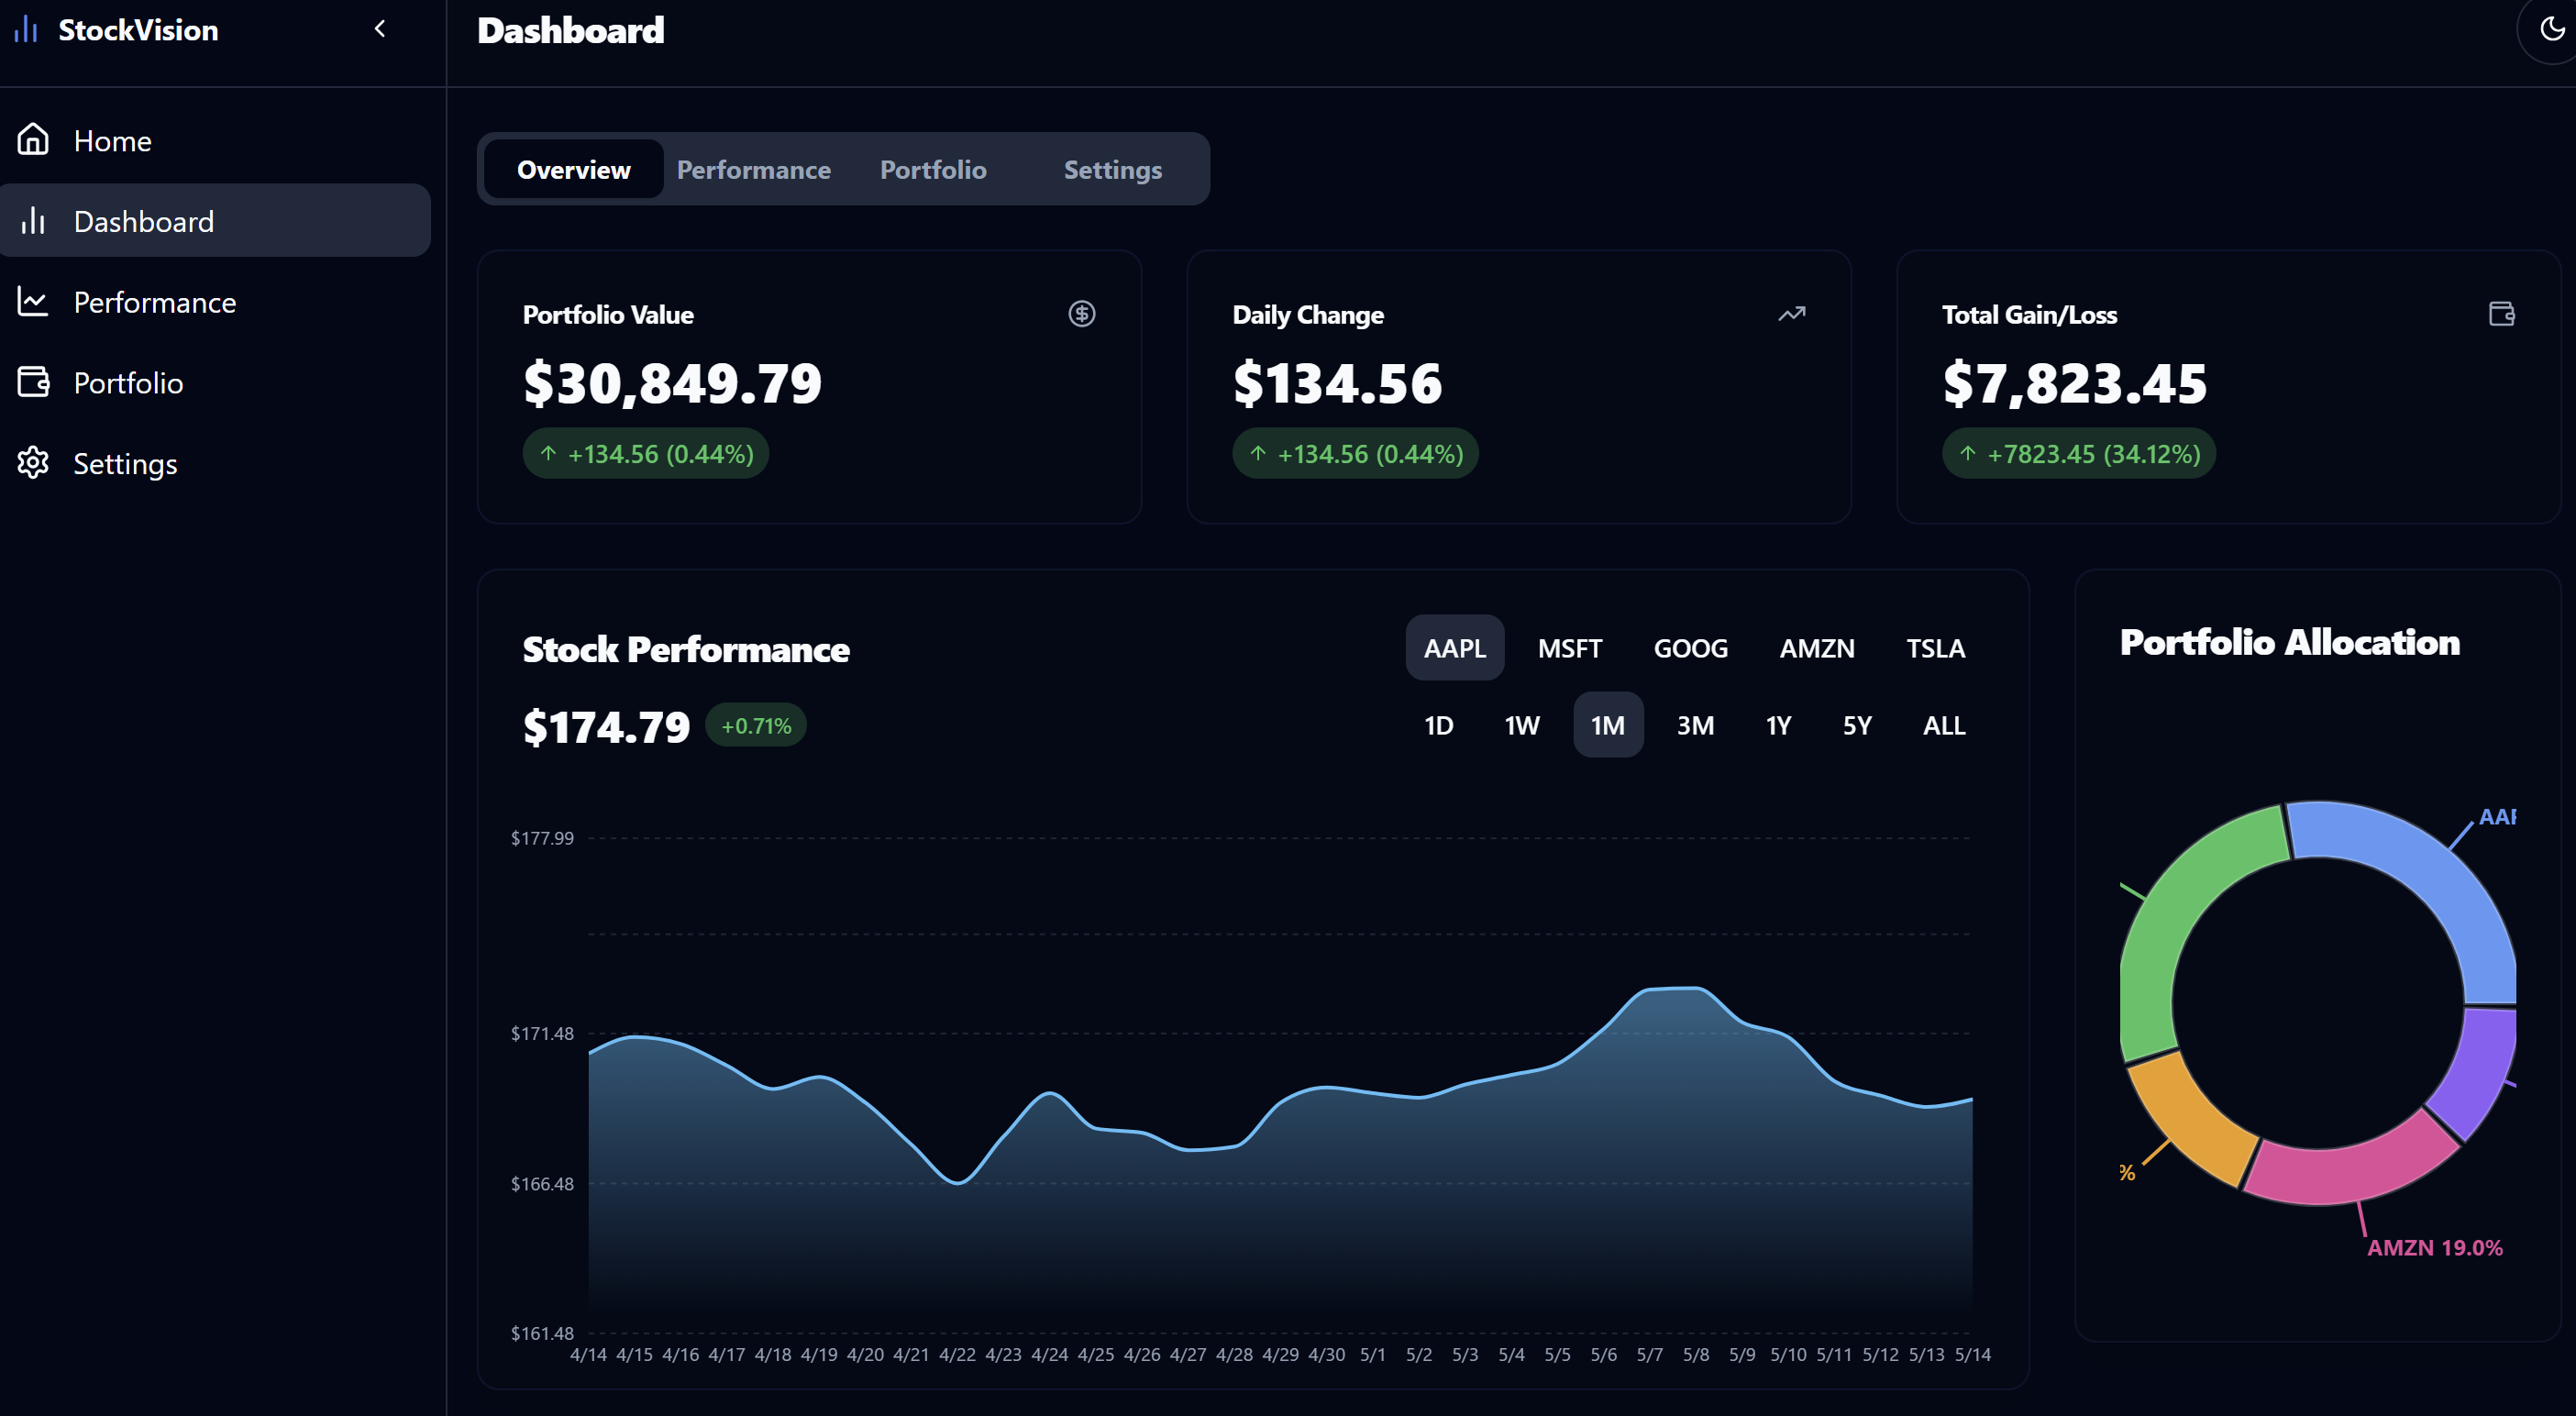Select the MSFT stock button
The height and width of the screenshot is (1416, 2576).
pyautogui.click(x=1569, y=649)
